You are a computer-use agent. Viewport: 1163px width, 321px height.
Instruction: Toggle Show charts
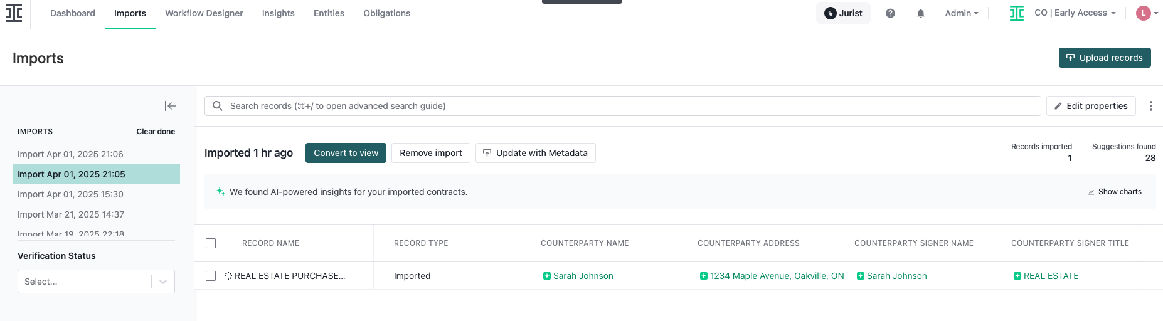tap(1114, 192)
